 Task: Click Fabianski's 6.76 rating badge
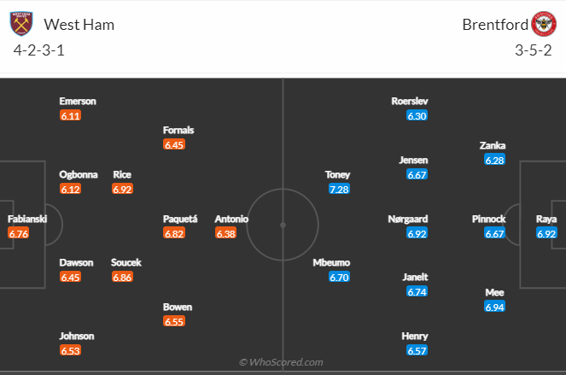click(19, 233)
